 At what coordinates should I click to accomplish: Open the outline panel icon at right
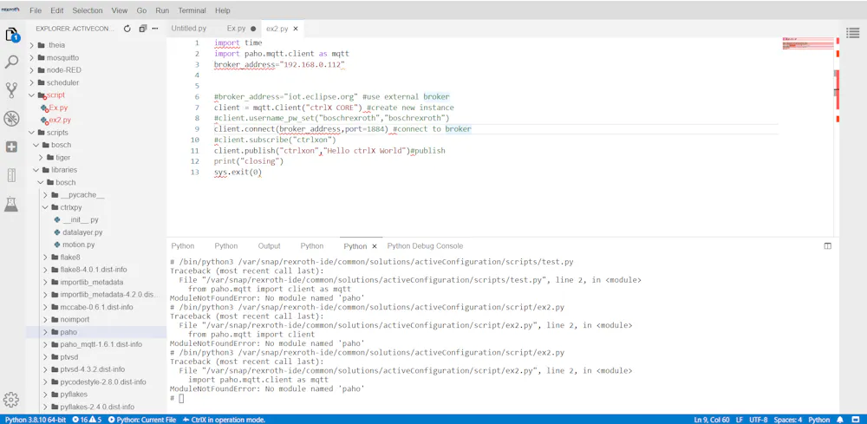click(x=852, y=34)
